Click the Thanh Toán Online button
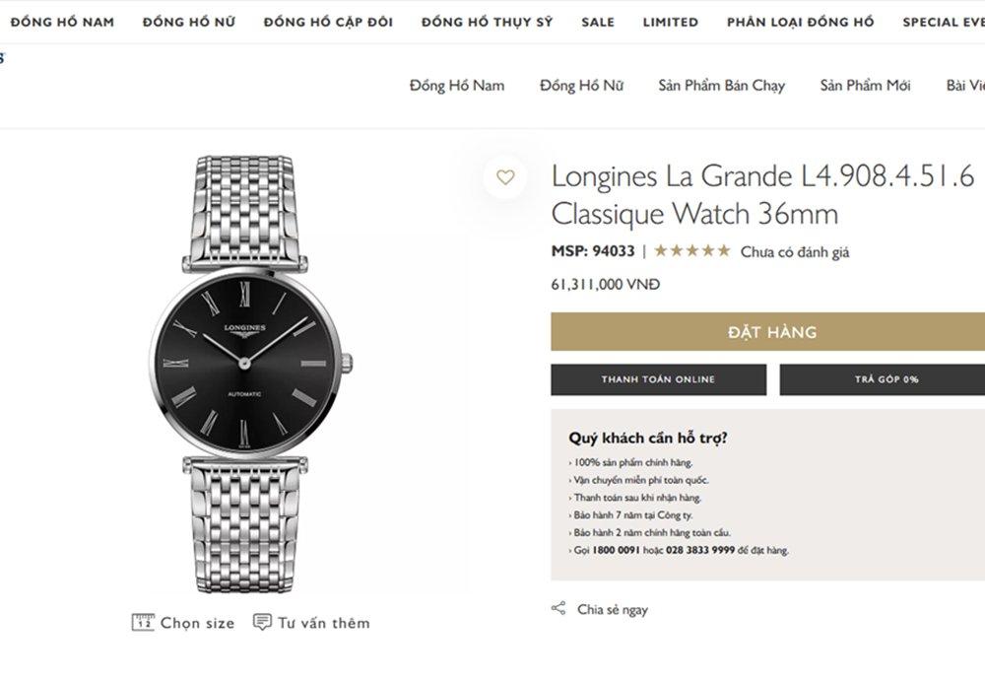 pos(658,379)
